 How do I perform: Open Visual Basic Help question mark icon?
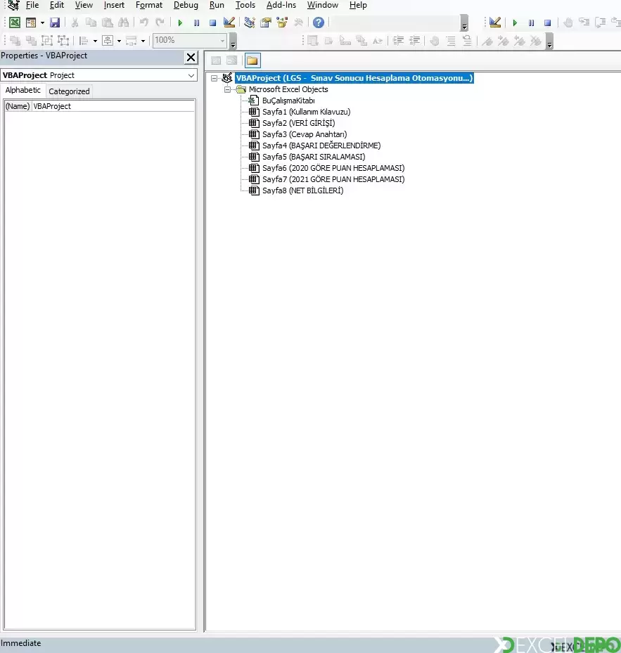pos(319,22)
